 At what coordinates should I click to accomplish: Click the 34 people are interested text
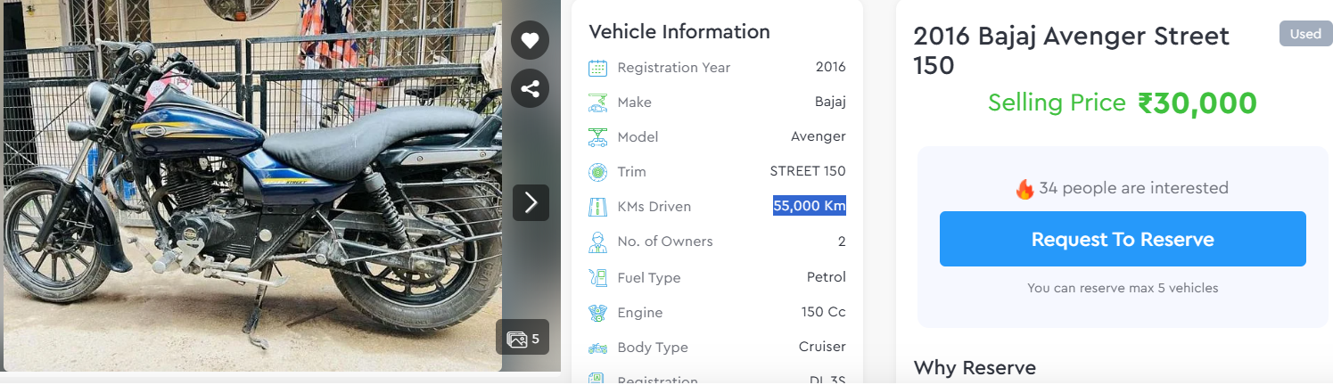coord(1133,188)
